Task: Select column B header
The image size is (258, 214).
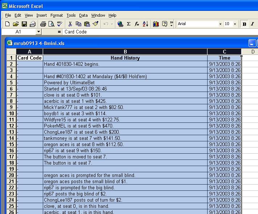Action: pos(125,52)
